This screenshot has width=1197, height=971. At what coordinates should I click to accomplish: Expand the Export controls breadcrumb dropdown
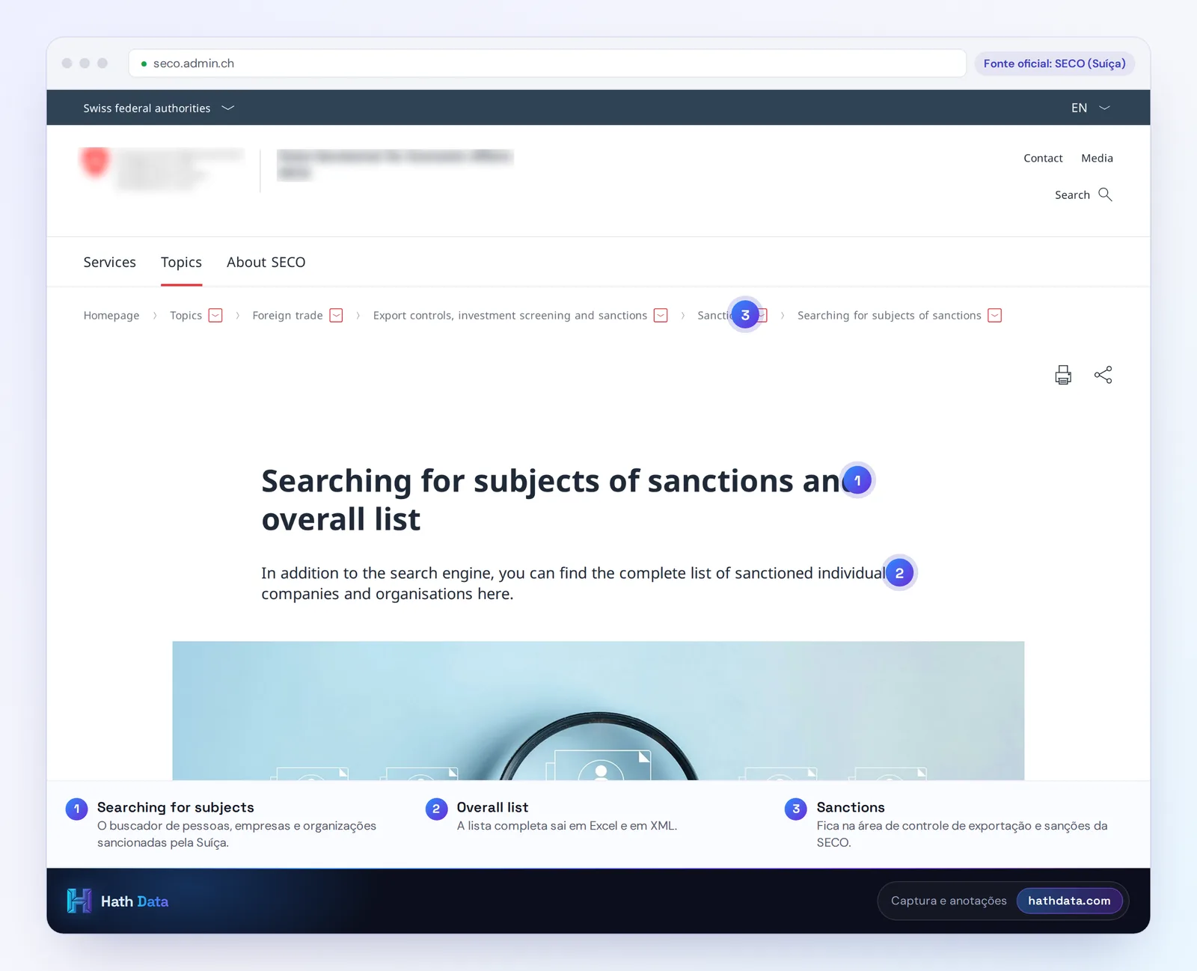coord(661,315)
